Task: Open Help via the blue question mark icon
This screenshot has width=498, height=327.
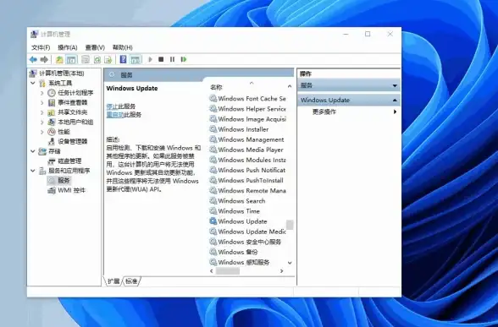Action: point(123,59)
